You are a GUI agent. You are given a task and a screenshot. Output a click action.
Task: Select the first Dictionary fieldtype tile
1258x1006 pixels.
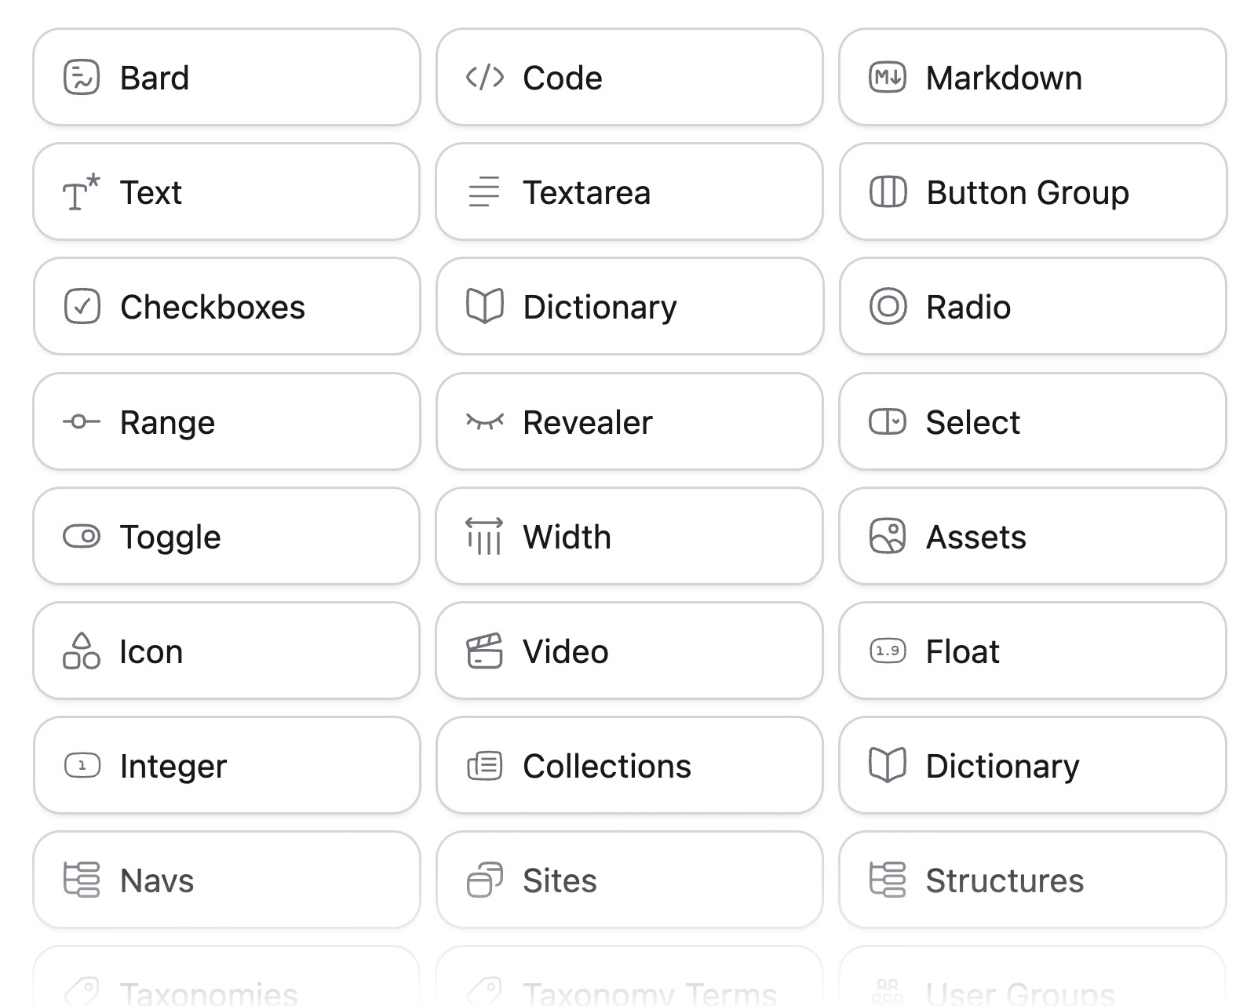point(629,307)
